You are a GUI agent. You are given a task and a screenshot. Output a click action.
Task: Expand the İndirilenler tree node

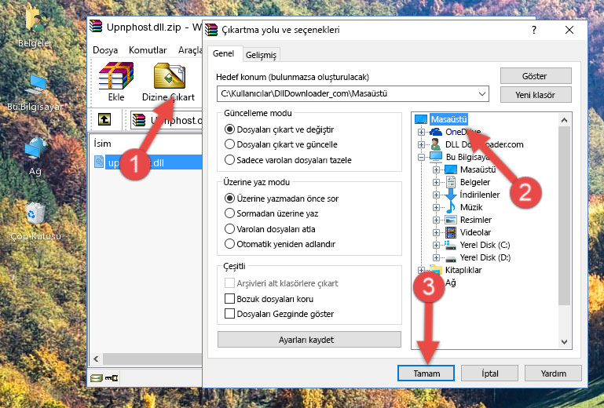click(436, 195)
